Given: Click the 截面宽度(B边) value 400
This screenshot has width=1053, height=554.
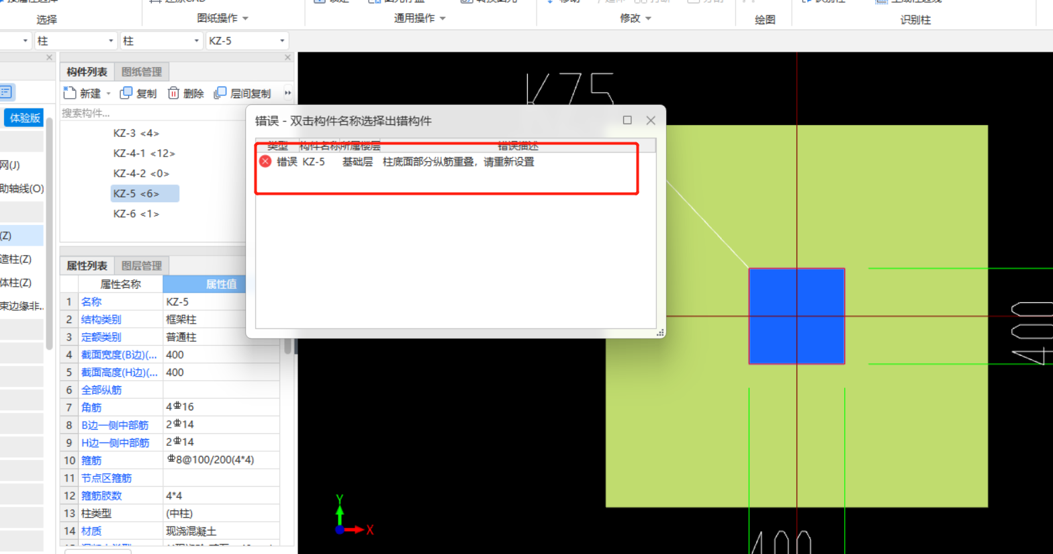Looking at the screenshot, I should pyautogui.click(x=221, y=355).
